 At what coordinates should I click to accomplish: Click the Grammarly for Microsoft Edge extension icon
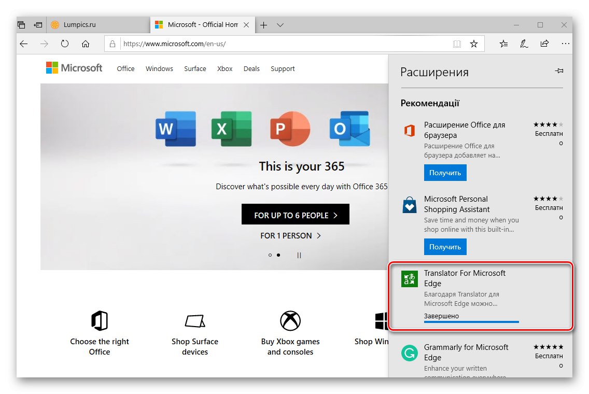[x=409, y=353]
